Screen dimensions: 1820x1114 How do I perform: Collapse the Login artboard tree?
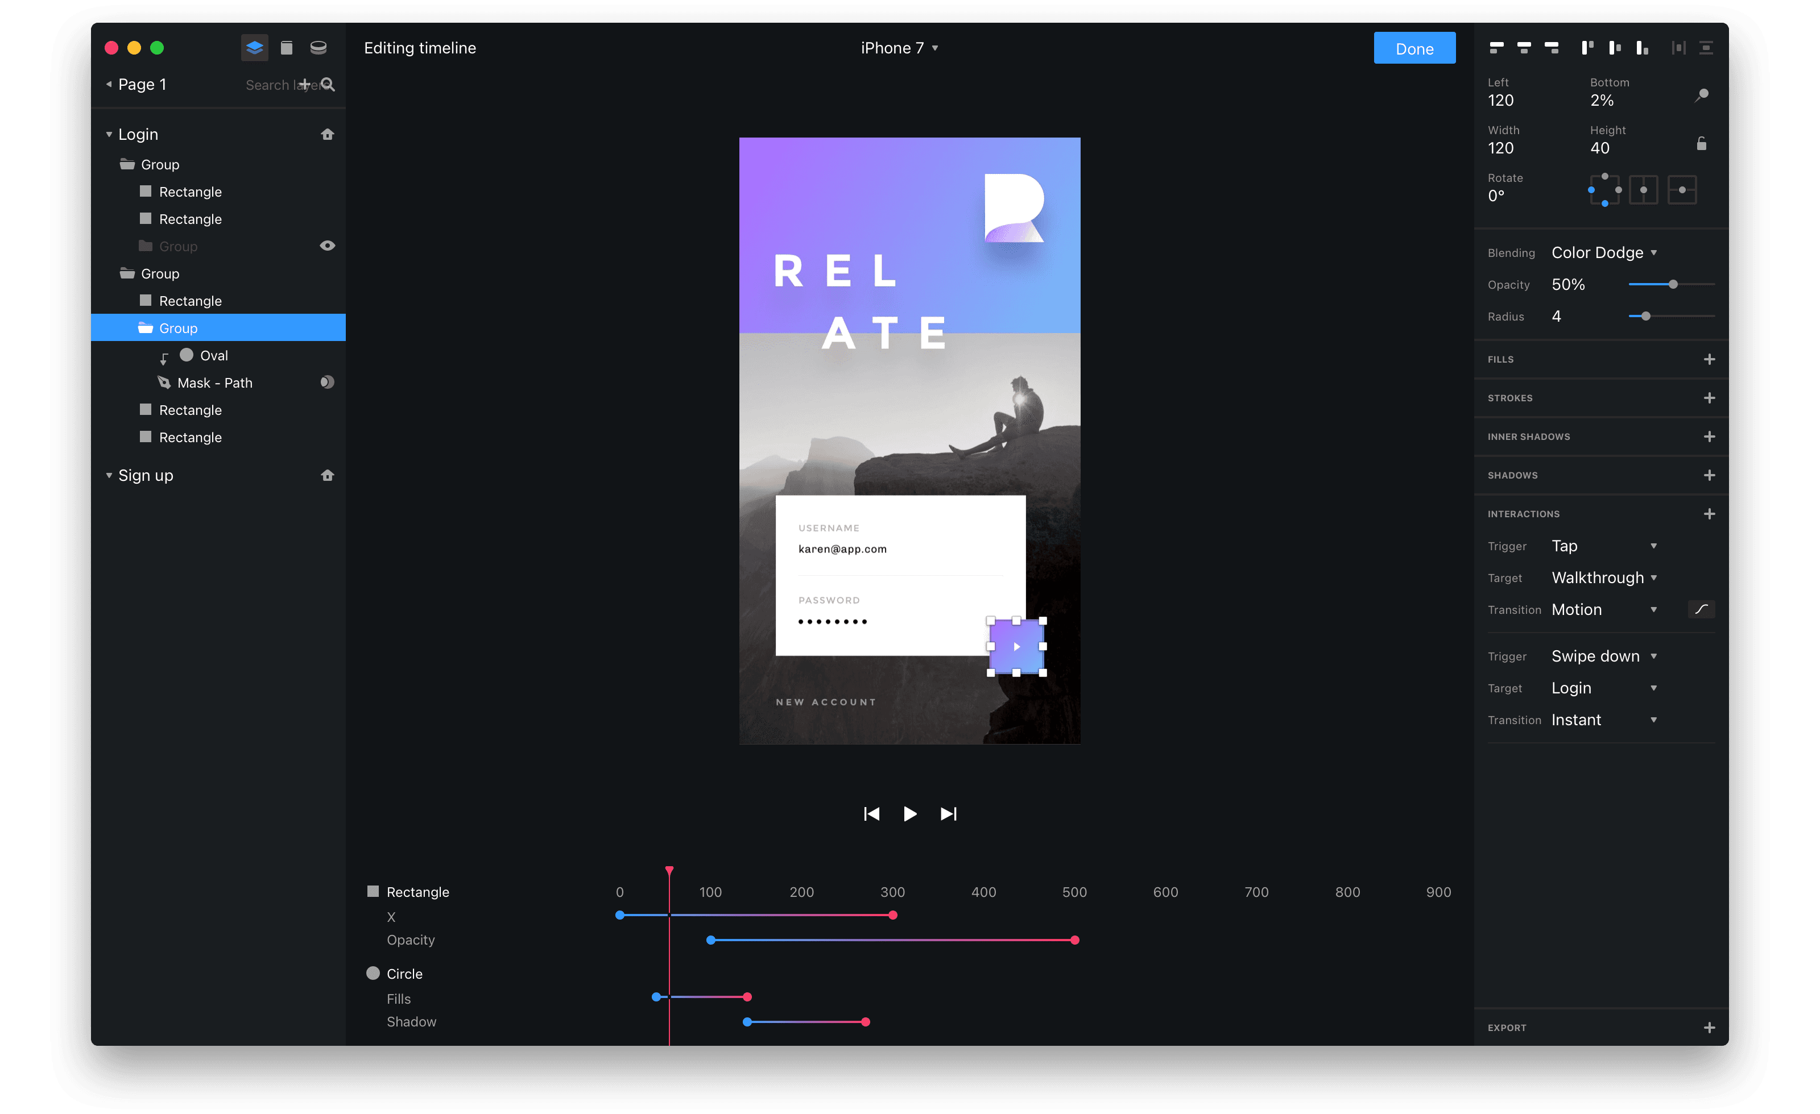coord(109,134)
